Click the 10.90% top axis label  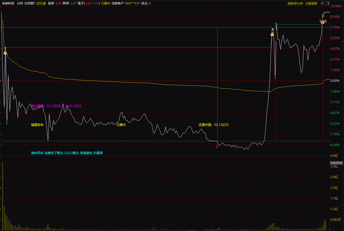click(x=336, y=6)
